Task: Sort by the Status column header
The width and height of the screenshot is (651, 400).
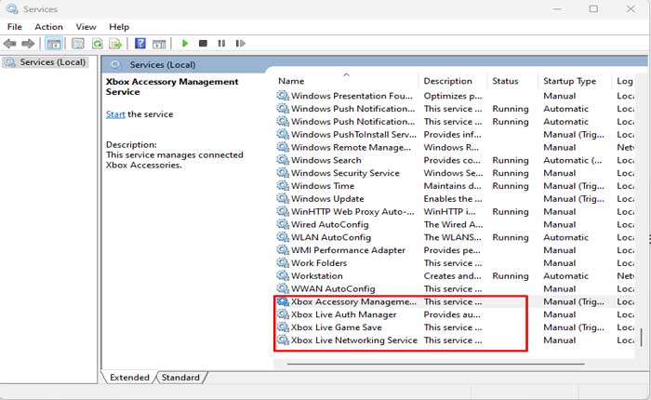Action: [505, 81]
